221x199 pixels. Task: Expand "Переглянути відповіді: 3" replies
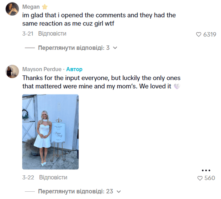[74, 48]
